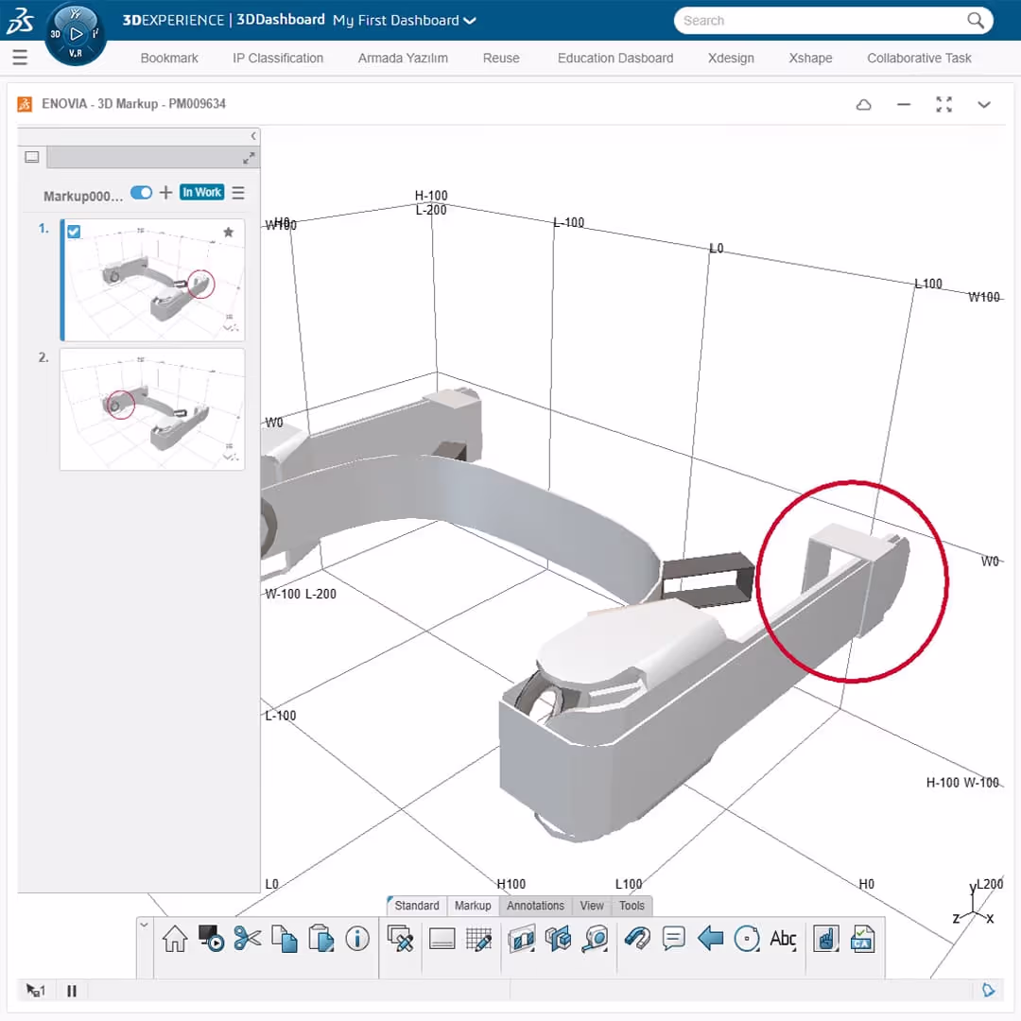
Task: Click the star on slide 1
Action: coord(229,232)
